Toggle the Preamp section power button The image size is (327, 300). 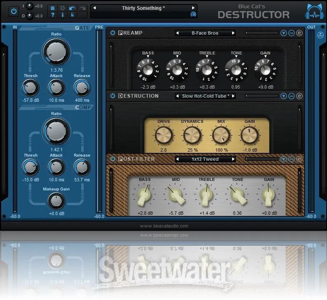coord(113,33)
